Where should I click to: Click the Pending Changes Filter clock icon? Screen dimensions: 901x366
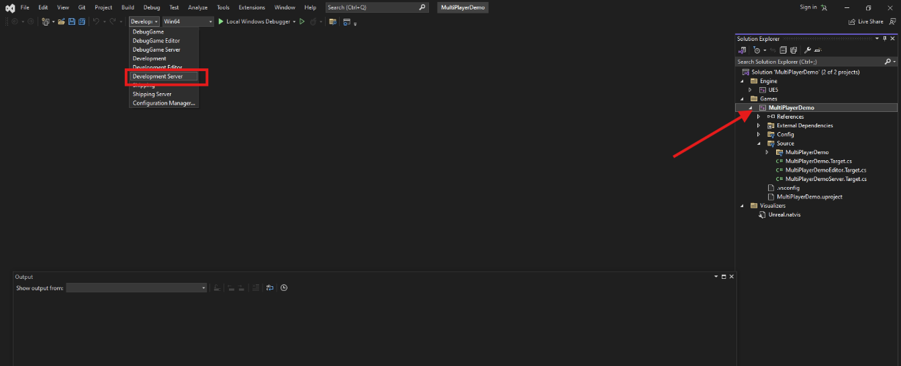757,50
